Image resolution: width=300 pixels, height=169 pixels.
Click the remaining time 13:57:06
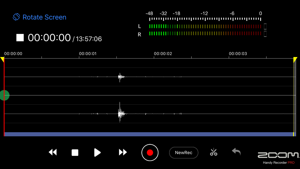tap(89, 39)
